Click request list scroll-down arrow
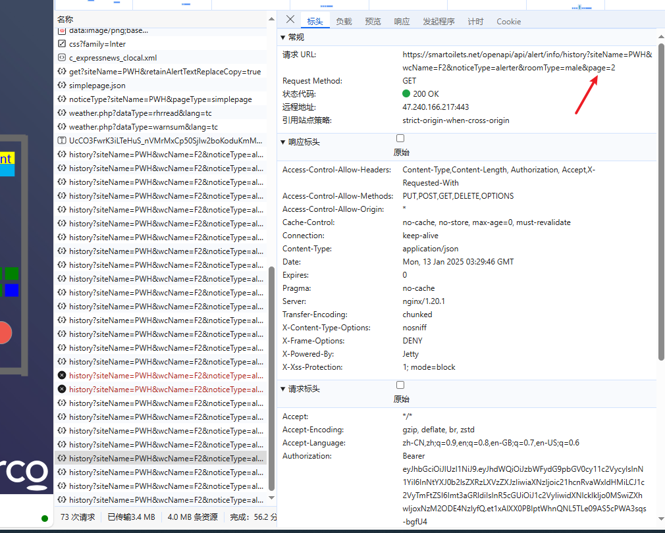 [x=272, y=498]
